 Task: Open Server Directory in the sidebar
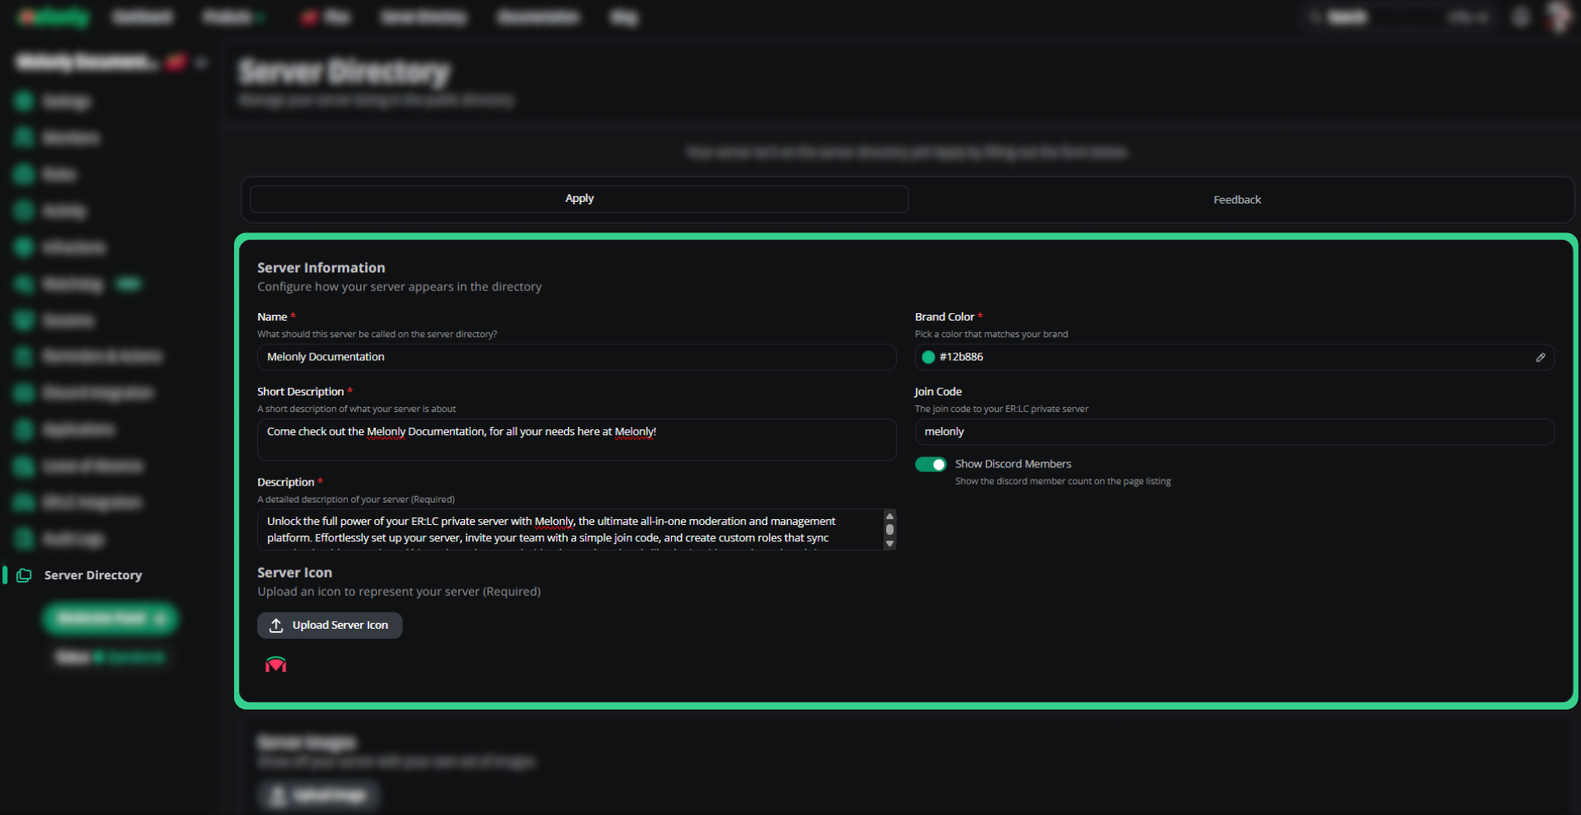pos(92,575)
